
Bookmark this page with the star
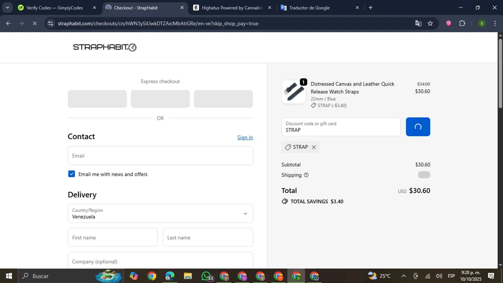point(431,23)
